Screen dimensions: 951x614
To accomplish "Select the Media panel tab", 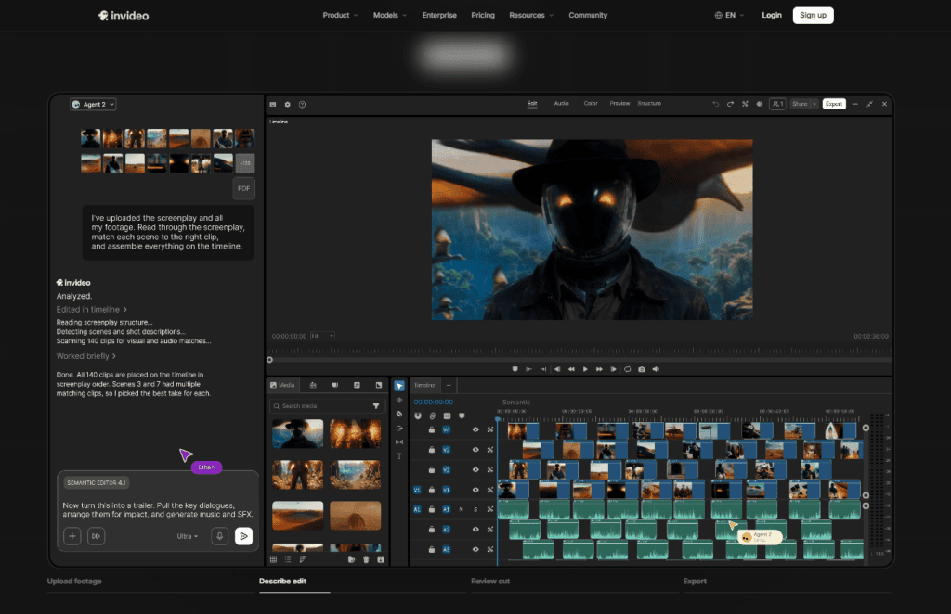I will click(282, 385).
